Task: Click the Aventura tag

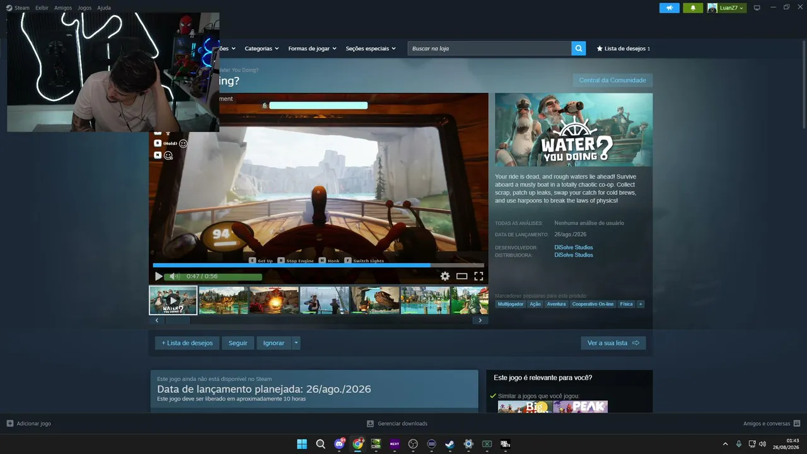Action: point(556,304)
